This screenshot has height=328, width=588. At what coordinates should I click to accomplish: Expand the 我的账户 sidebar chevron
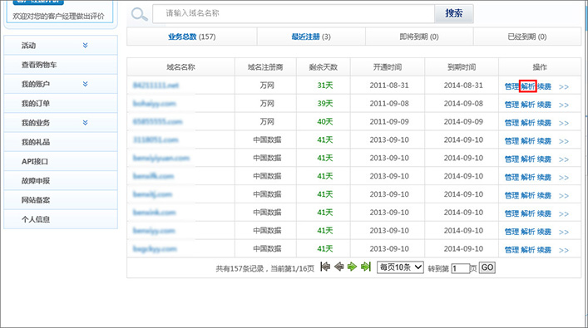pyautogui.click(x=85, y=84)
